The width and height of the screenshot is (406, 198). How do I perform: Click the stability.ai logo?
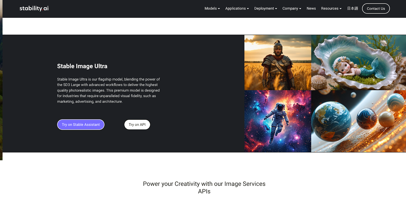coord(34,8)
